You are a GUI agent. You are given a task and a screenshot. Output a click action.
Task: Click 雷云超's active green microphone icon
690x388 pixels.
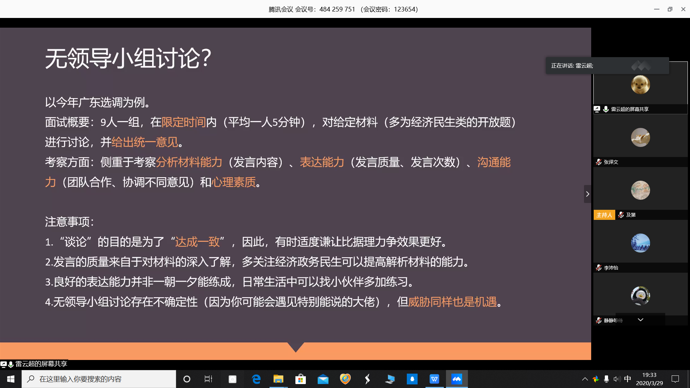tap(606, 109)
